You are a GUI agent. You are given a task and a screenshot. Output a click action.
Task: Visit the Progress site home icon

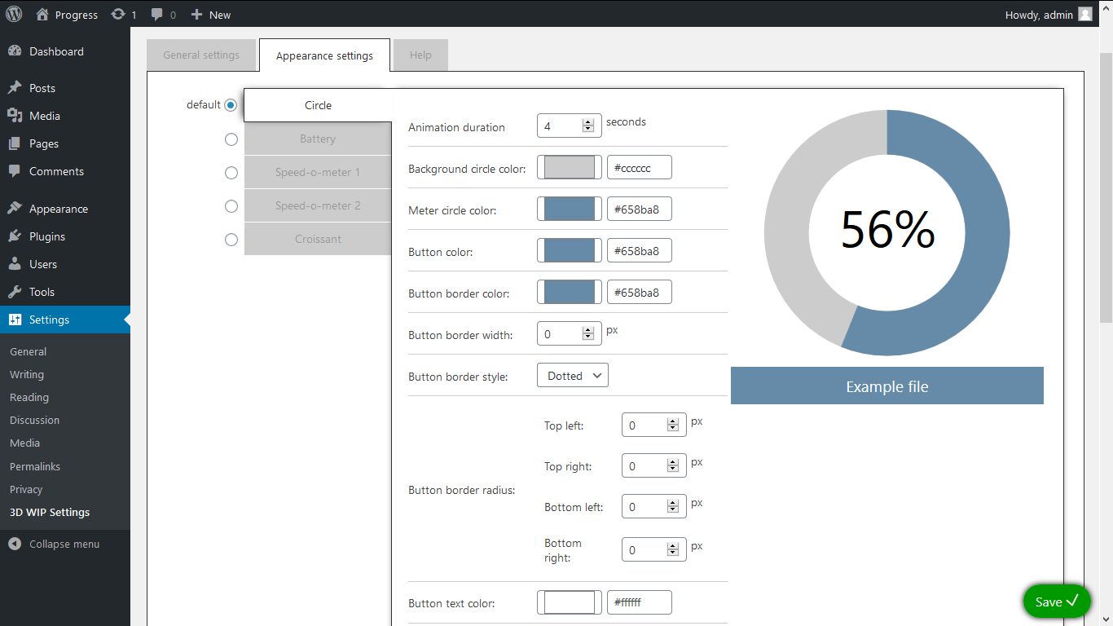tap(43, 14)
